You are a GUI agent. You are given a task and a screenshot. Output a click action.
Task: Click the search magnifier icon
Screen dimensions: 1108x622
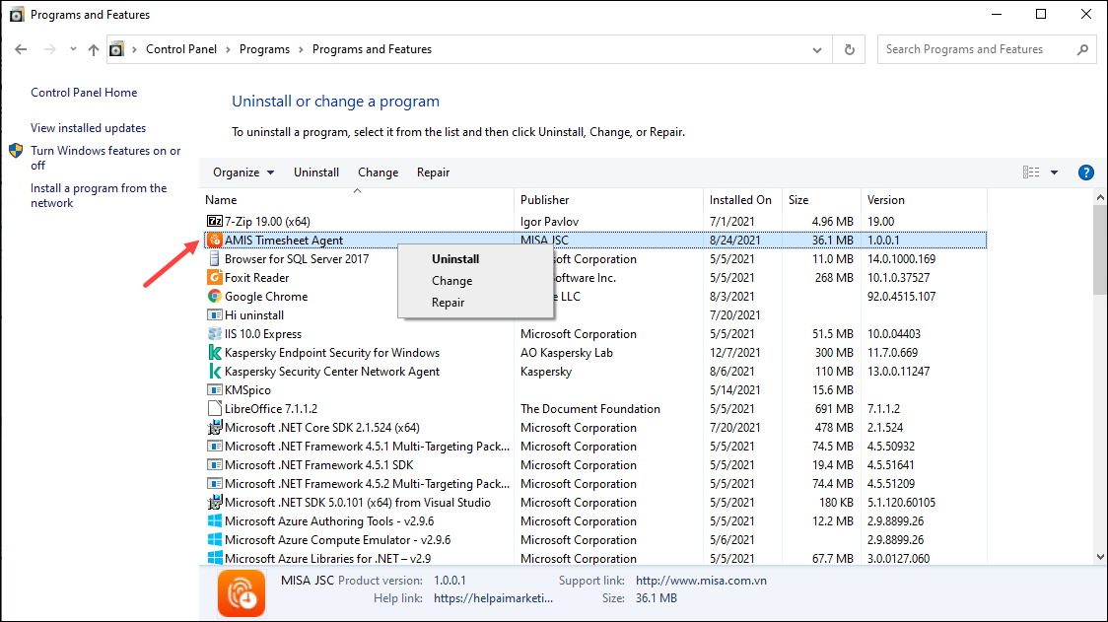click(1082, 49)
